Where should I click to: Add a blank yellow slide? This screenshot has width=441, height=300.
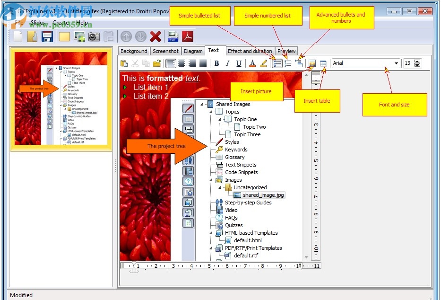[x=64, y=36]
